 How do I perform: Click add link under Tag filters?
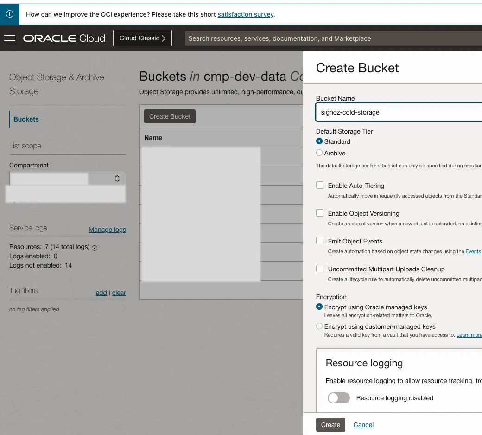101,293
